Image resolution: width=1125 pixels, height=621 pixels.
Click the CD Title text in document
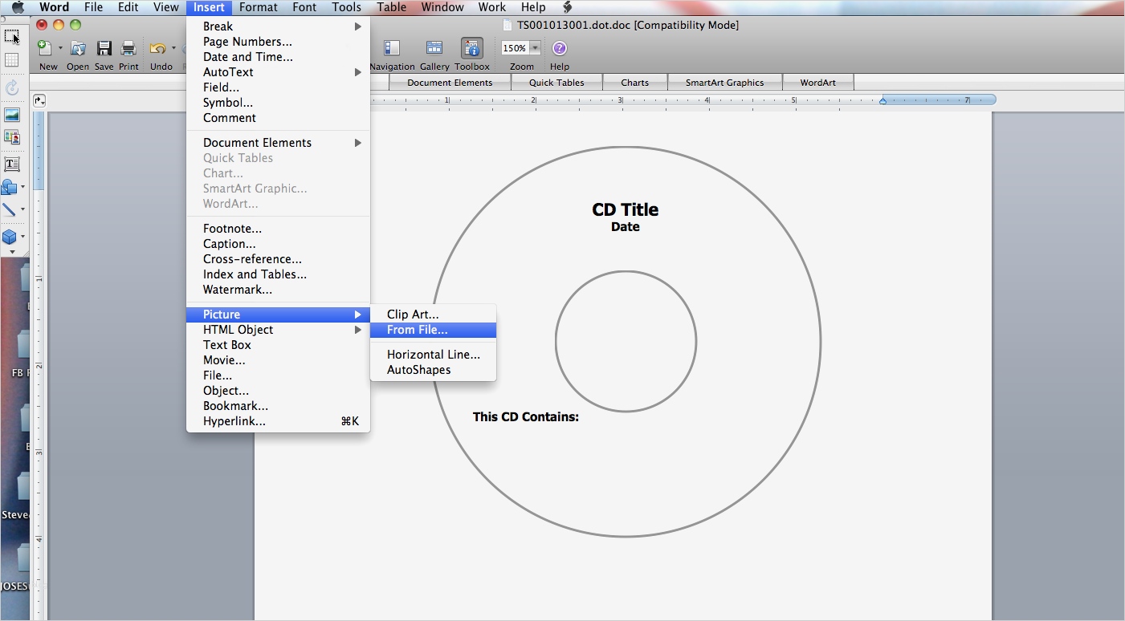coord(625,209)
